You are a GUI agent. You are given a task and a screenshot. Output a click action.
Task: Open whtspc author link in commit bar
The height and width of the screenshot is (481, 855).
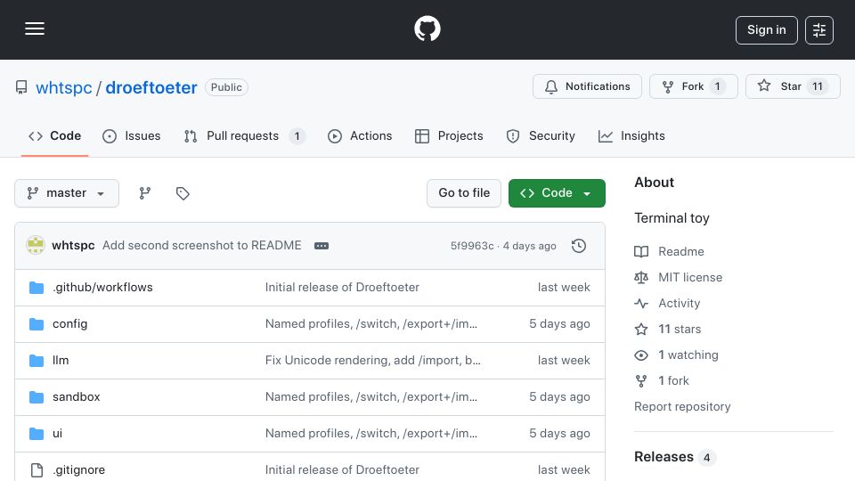coord(73,246)
